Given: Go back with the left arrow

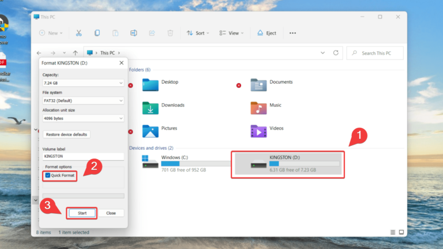Looking at the screenshot, I should click(x=39, y=53).
